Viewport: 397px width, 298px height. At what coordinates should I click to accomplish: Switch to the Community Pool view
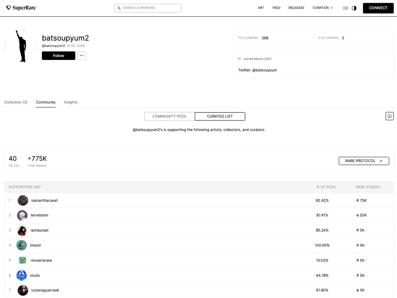(169, 116)
